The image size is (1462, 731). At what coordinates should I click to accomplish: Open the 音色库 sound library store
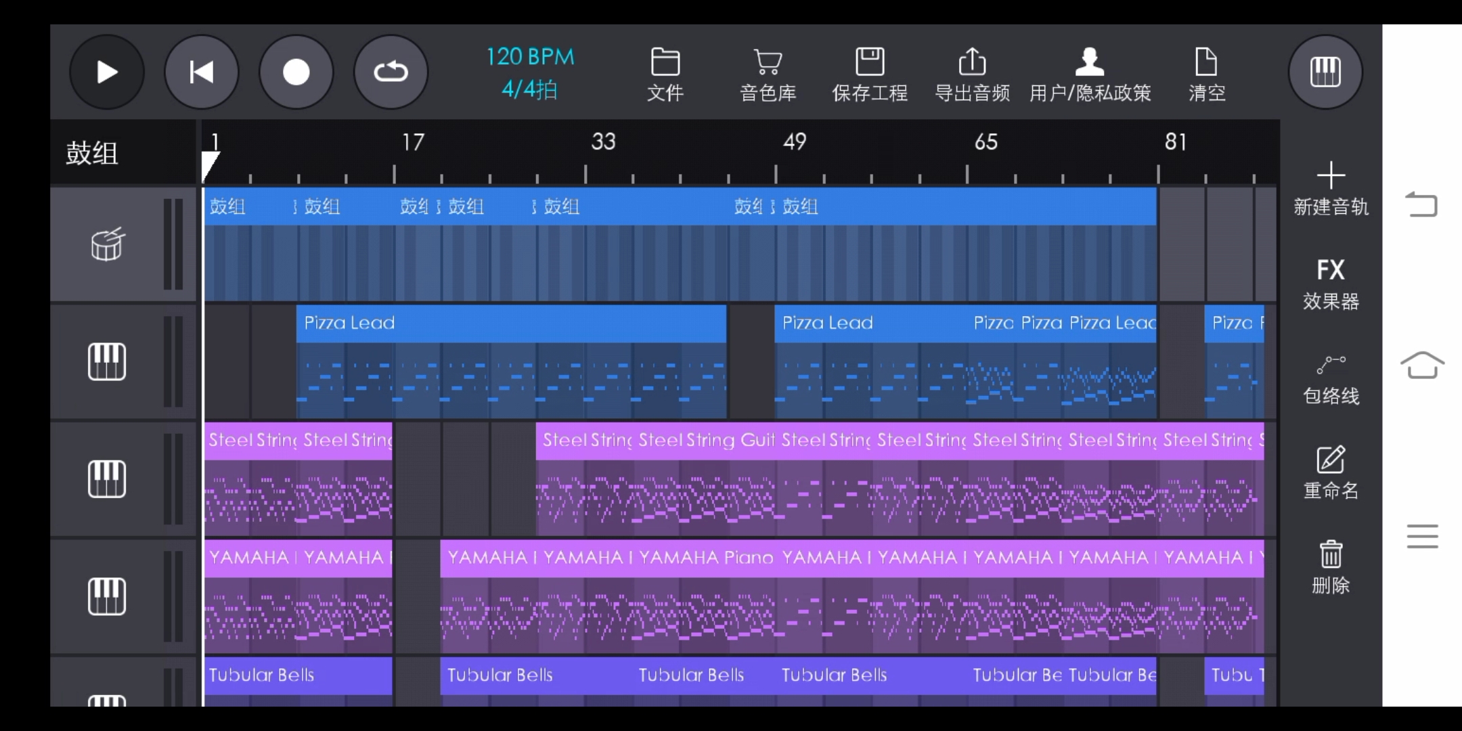768,74
